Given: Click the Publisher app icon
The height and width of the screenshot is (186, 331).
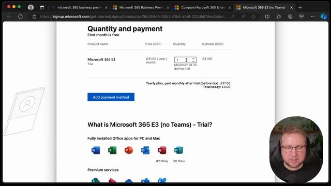Looking at the screenshot, I should click(x=178, y=150).
